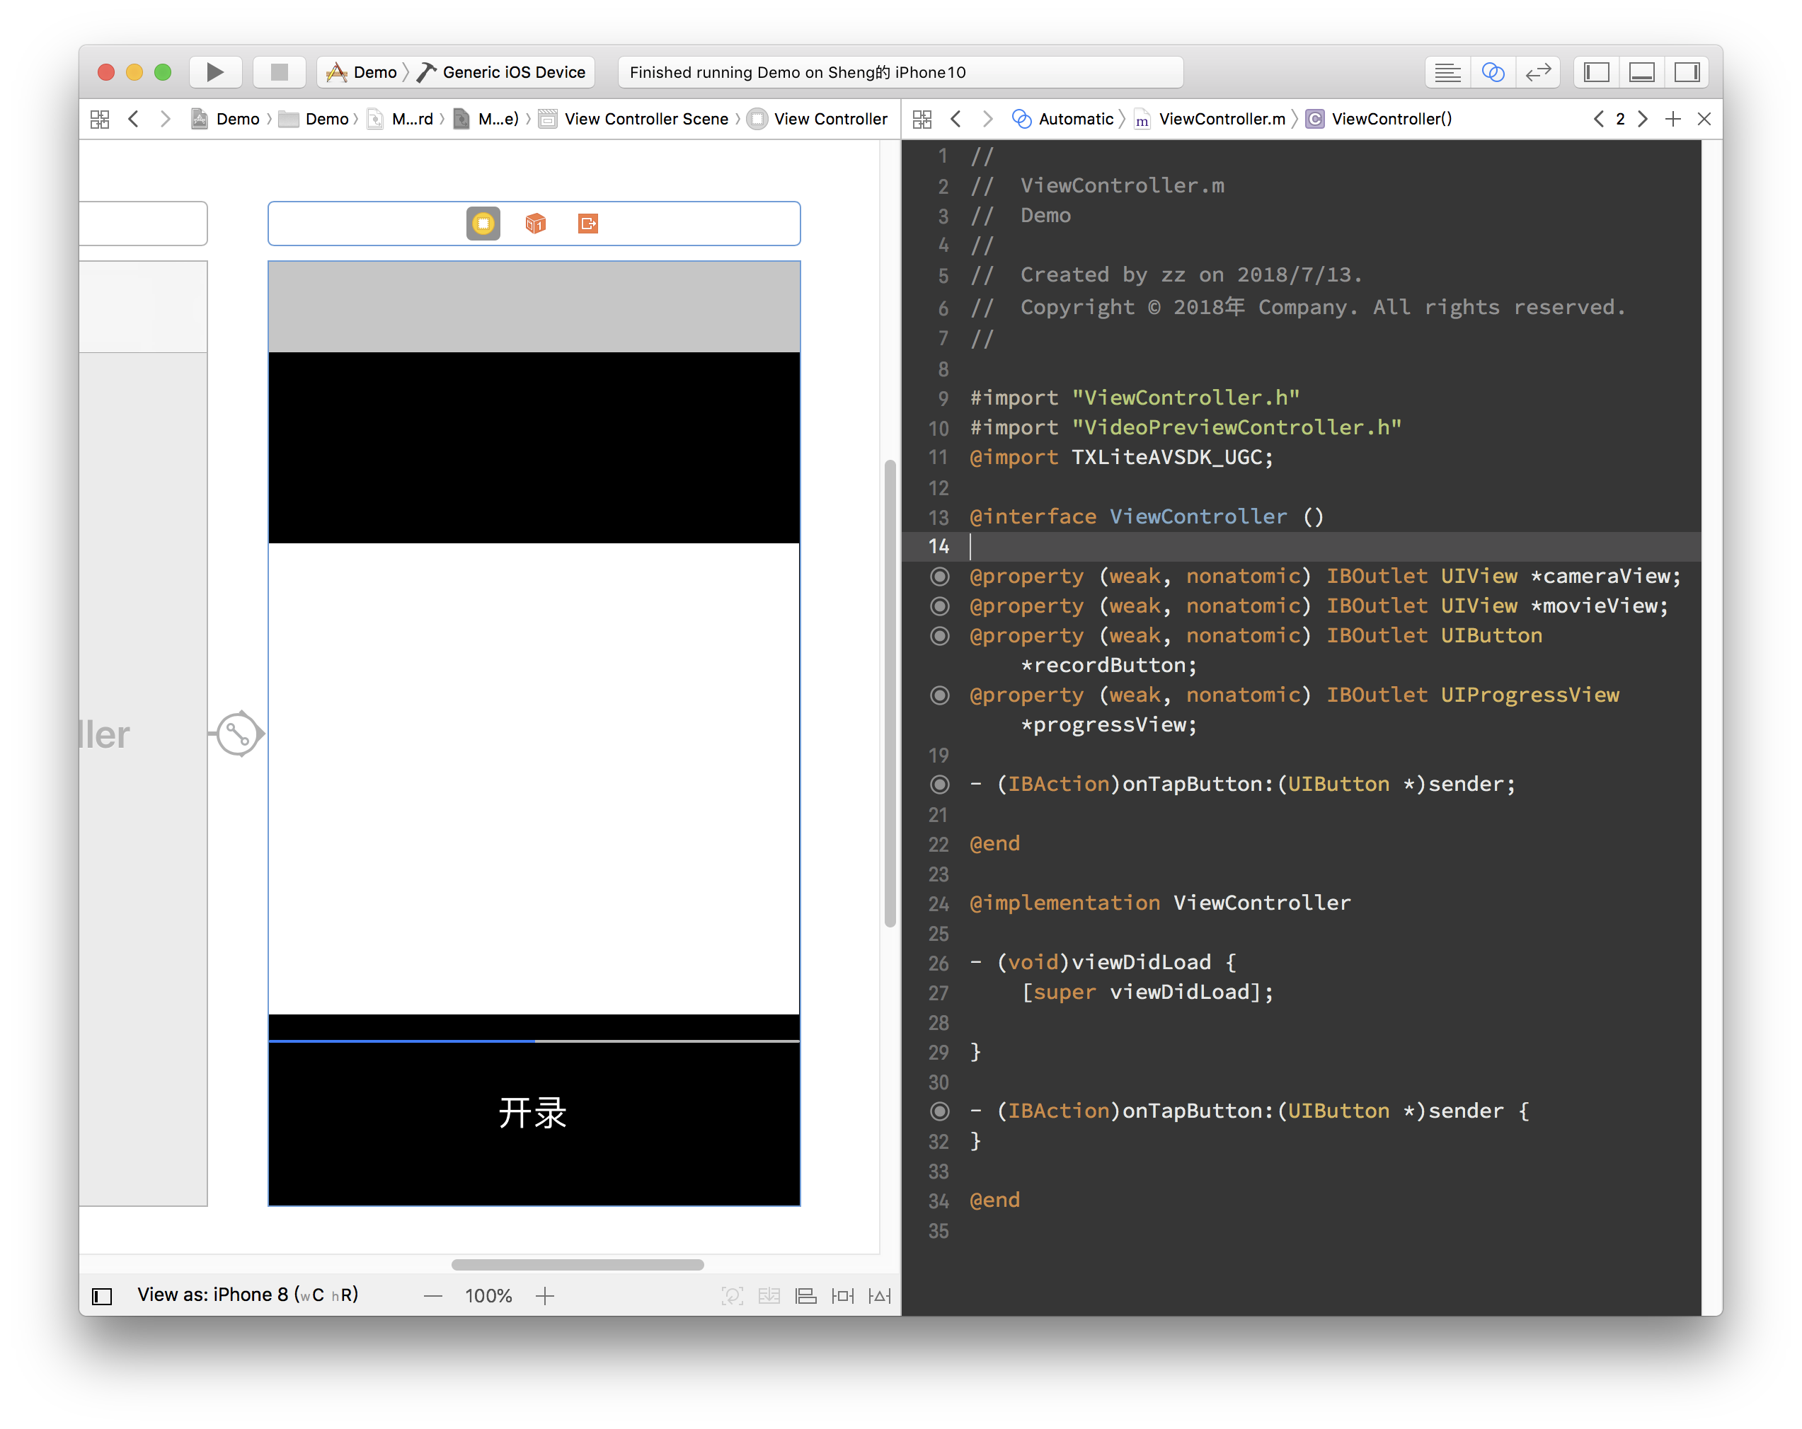Toggle the Debug area panel
Screen dimensions: 1802x1429
point(1641,73)
